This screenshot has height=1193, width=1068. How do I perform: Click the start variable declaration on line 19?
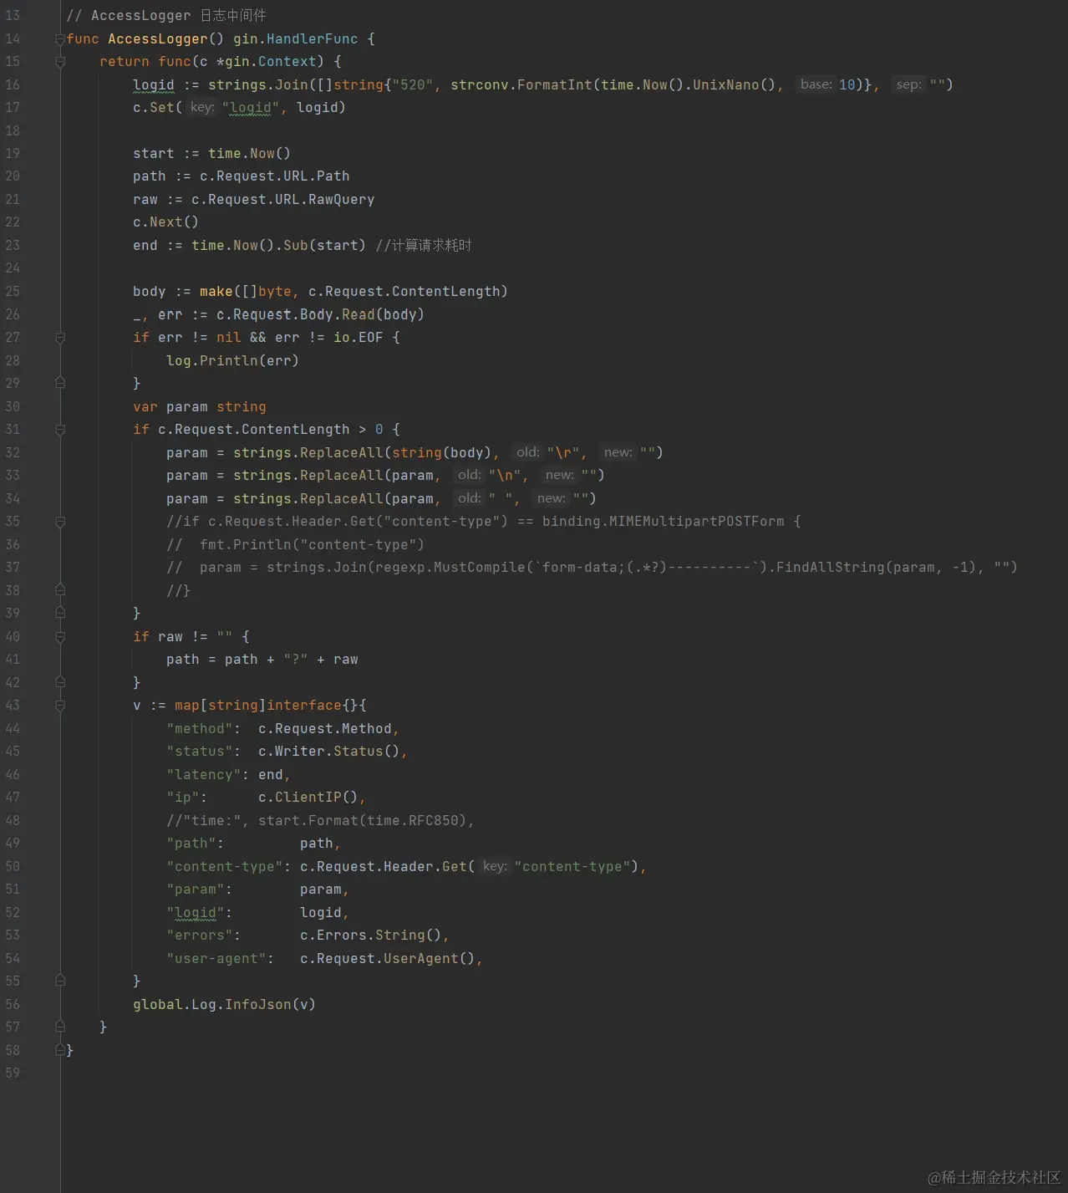tap(154, 154)
